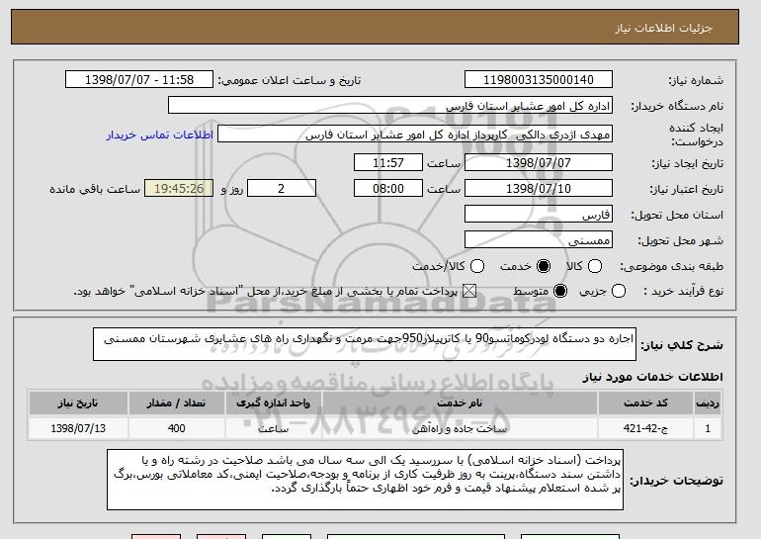The width and height of the screenshot is (761, 539).
Task: Click the buyer organization name field
Action: (390, 106)
